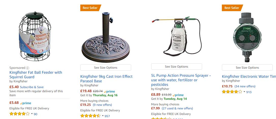Click the Prime logo next to £19.48
This screenshot has width=276, height=119.
click(x=110, y=91)
